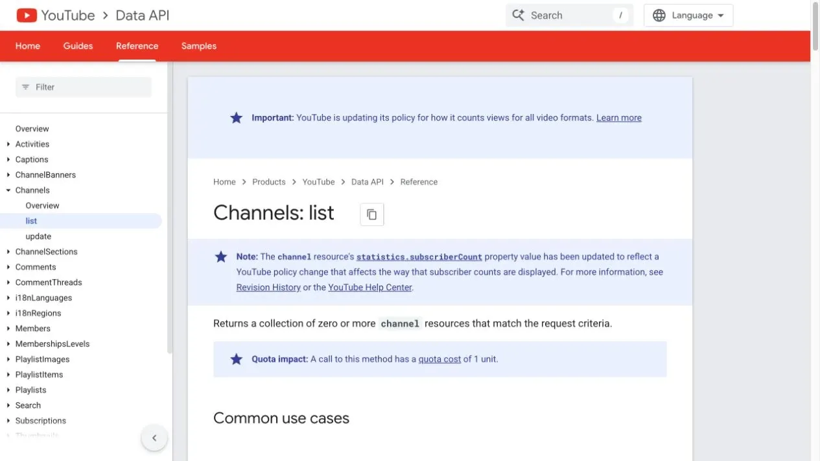Viewport: 820px width, 461px height.
Task: Expand the Subscriptions section
Action: tap(8, 422)
